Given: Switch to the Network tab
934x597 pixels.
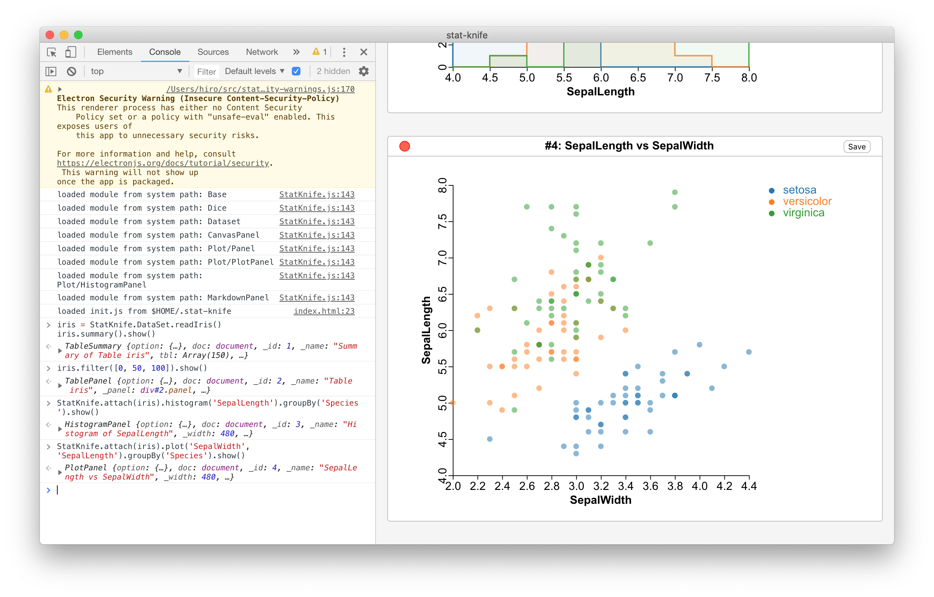Looking at the screenshot, I should pyautogui.click(x=262, y=52).
